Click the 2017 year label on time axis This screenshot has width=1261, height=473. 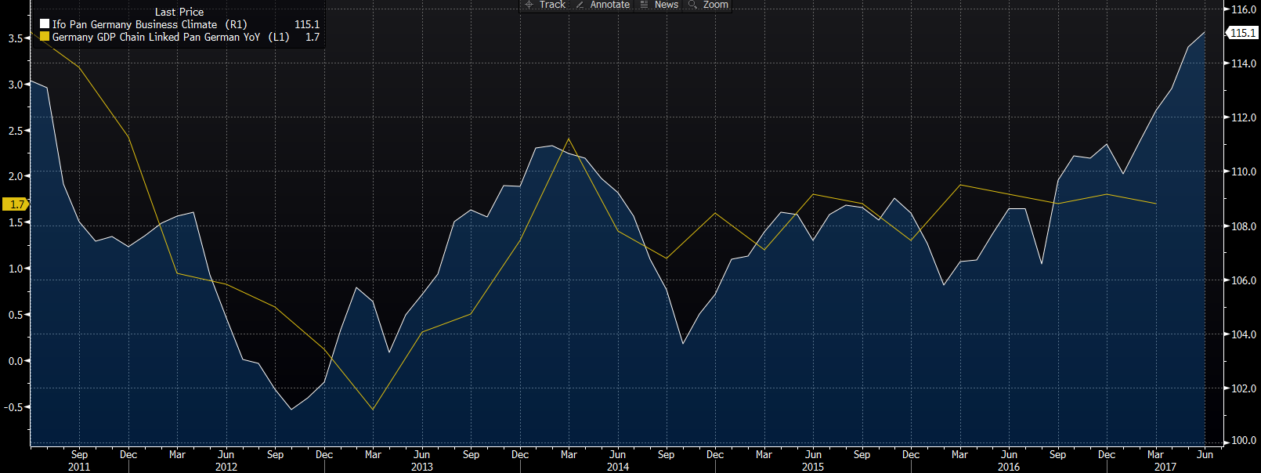(1165, 467)
